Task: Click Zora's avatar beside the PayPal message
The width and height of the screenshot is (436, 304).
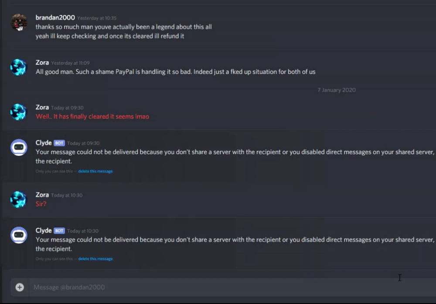Action: [19, 67]
